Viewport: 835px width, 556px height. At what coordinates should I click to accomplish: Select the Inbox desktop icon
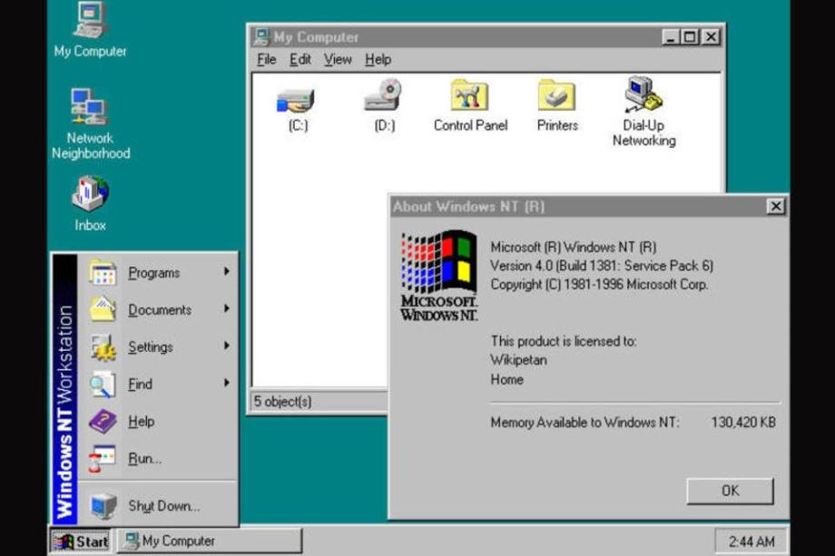(x=90, y=193)
